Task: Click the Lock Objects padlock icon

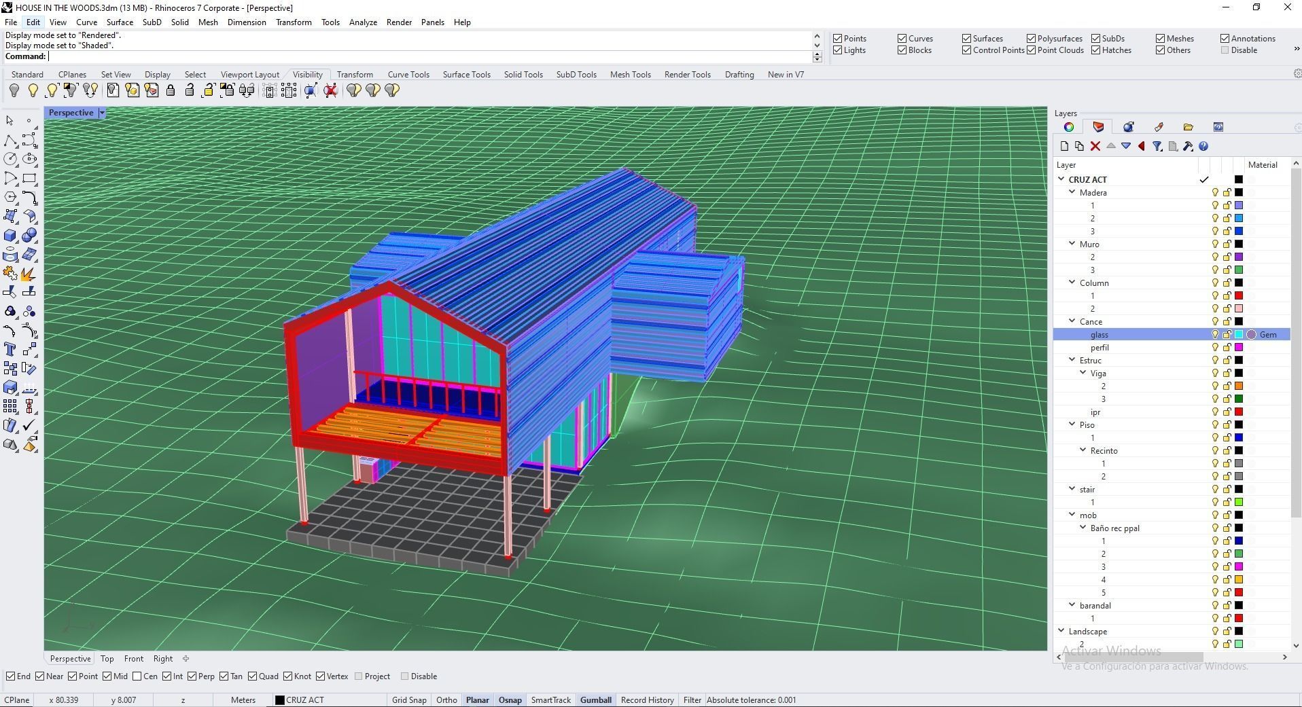Action: 171,90
